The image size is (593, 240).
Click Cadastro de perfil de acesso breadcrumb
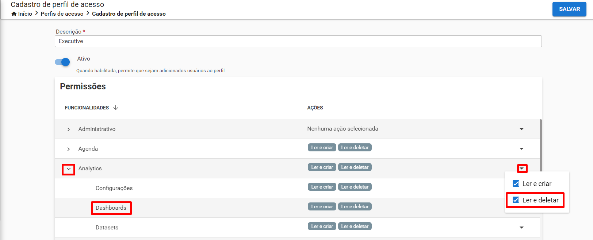[129, 14]
